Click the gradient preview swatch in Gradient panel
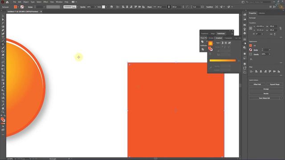 click(210, 44)
